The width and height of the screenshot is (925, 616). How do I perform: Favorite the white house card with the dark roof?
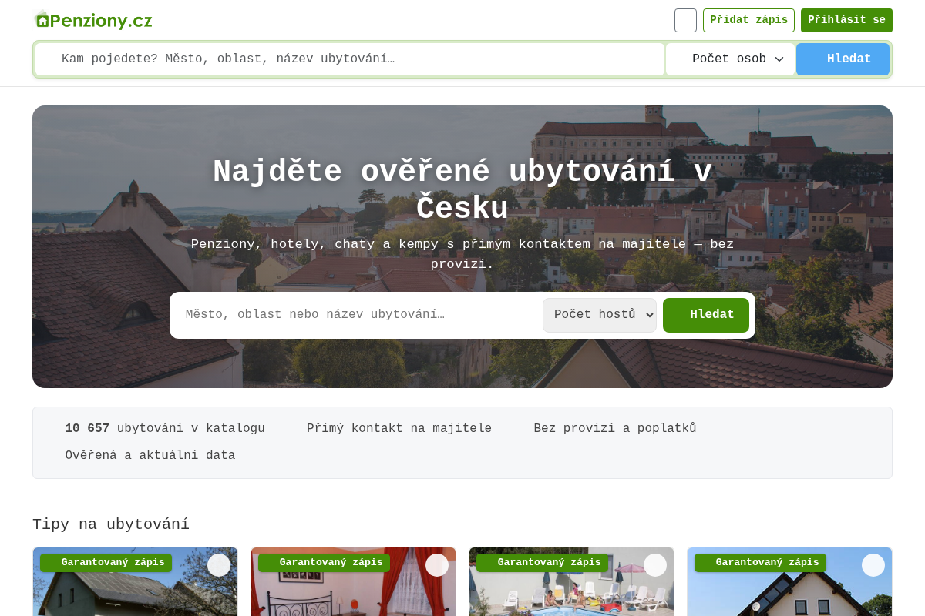point(873,565)
